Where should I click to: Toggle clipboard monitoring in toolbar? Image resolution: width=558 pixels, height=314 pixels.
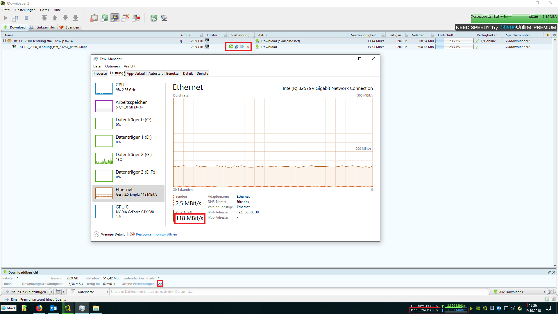94,18
